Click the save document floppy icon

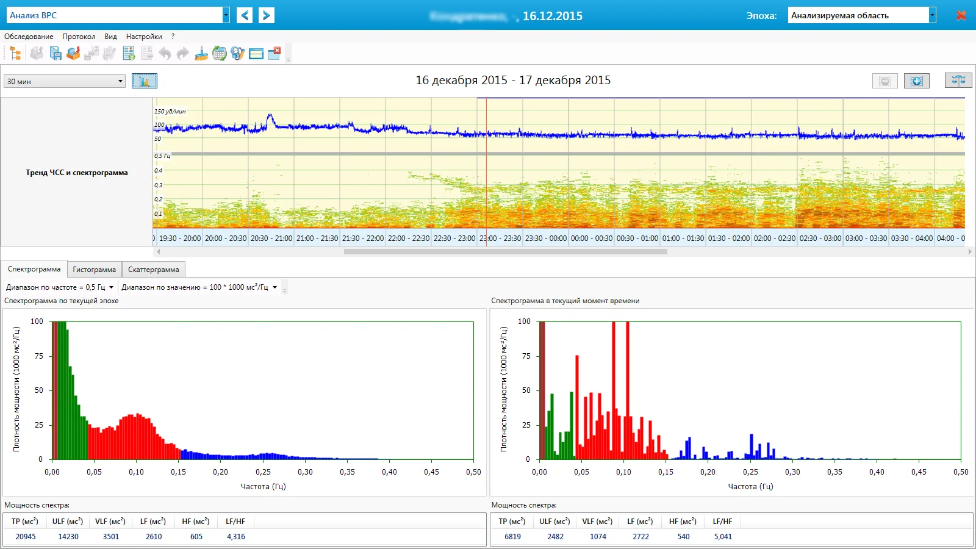click(x=56, y=54)
